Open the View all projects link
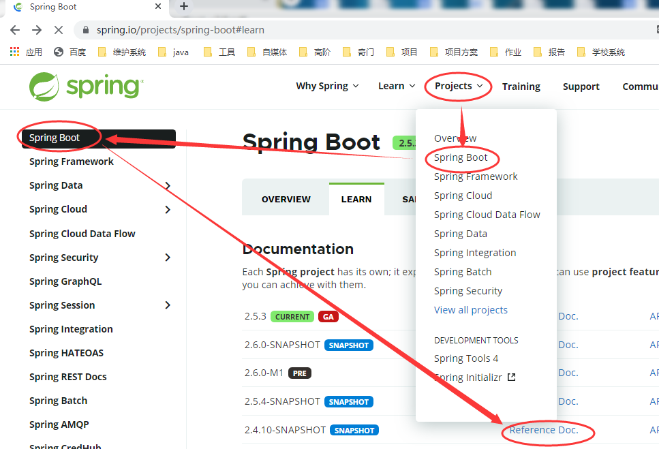Screen dimensions: 659x449 click(471, 310)
